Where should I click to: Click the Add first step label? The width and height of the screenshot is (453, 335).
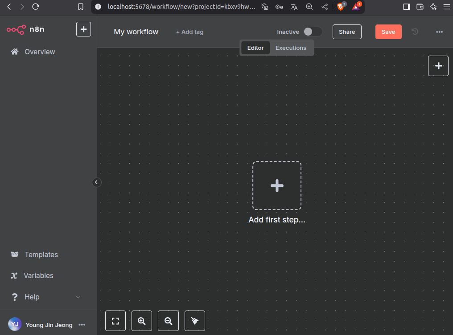(x=277, y=220)
